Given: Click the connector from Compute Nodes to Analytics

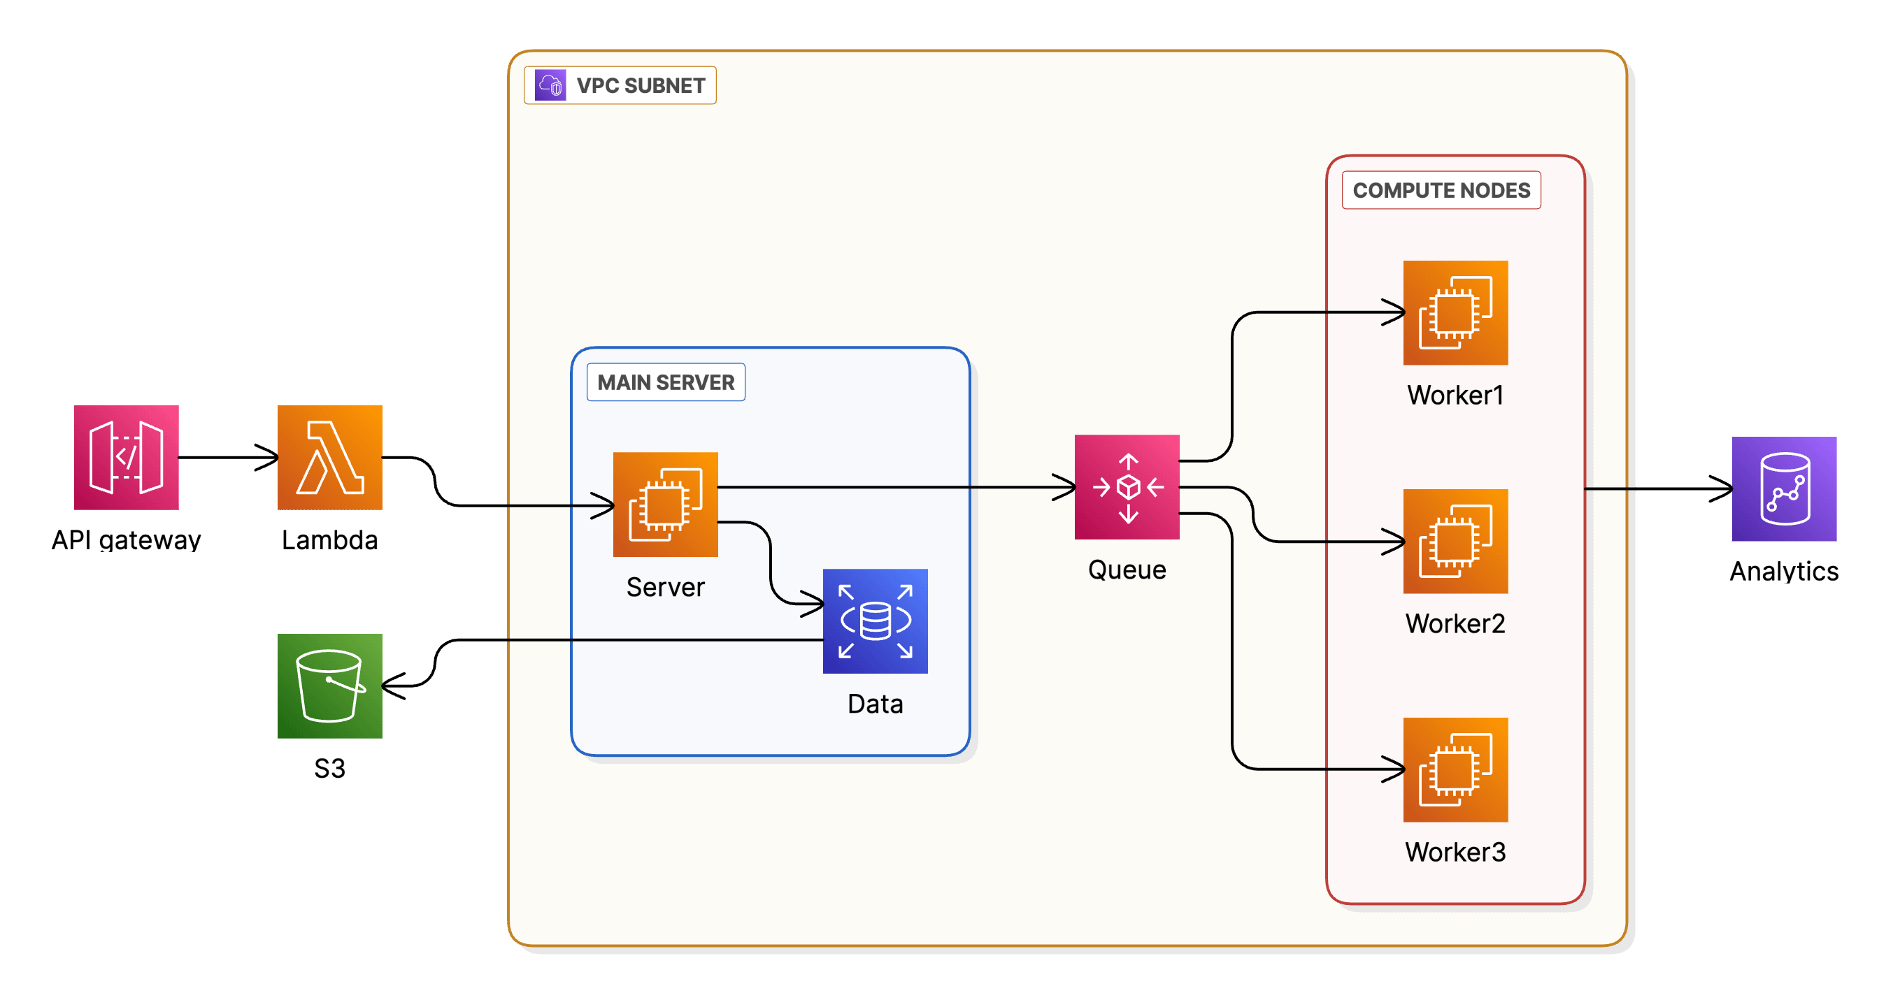Looking at the screenshot, I should 1659,488.
